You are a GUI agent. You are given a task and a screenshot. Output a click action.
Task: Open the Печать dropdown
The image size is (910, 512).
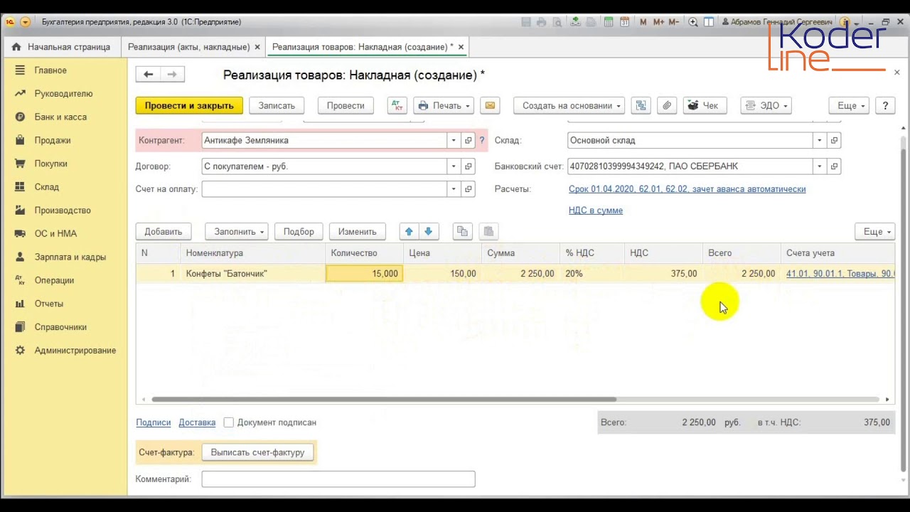pyautogui.click(x=444, y=105)
